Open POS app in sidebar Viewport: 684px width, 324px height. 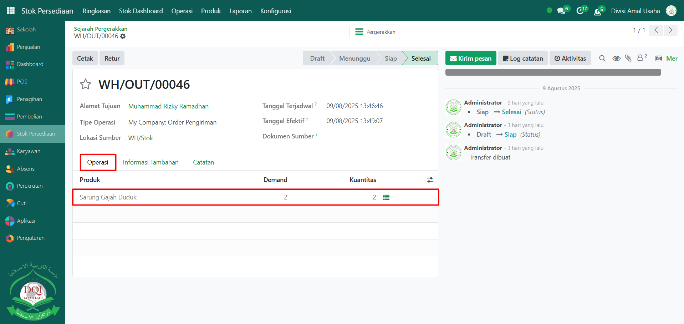coord(22,82)
